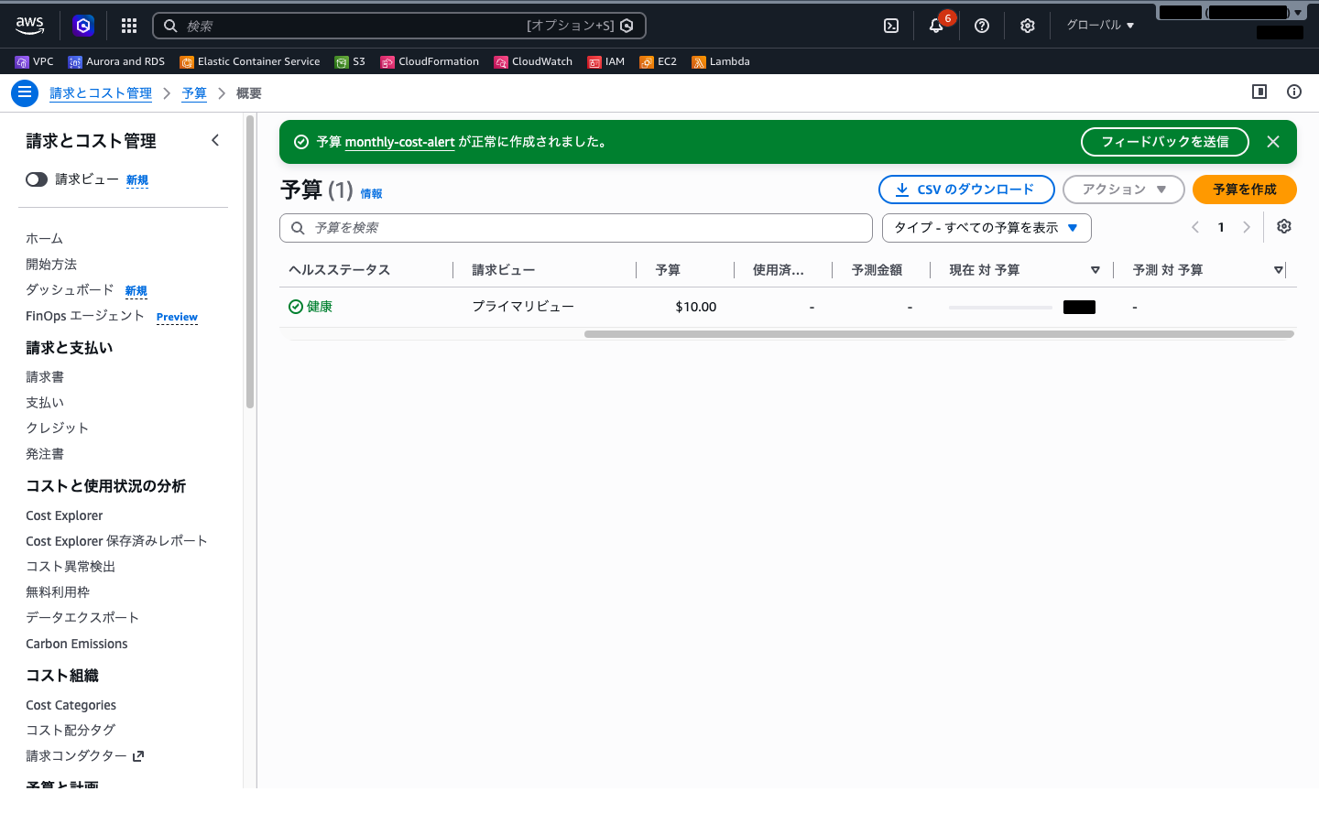Open the Amazon Q icon in header
This screenshot has width=1319, height=824.
[x=83, y=26]
